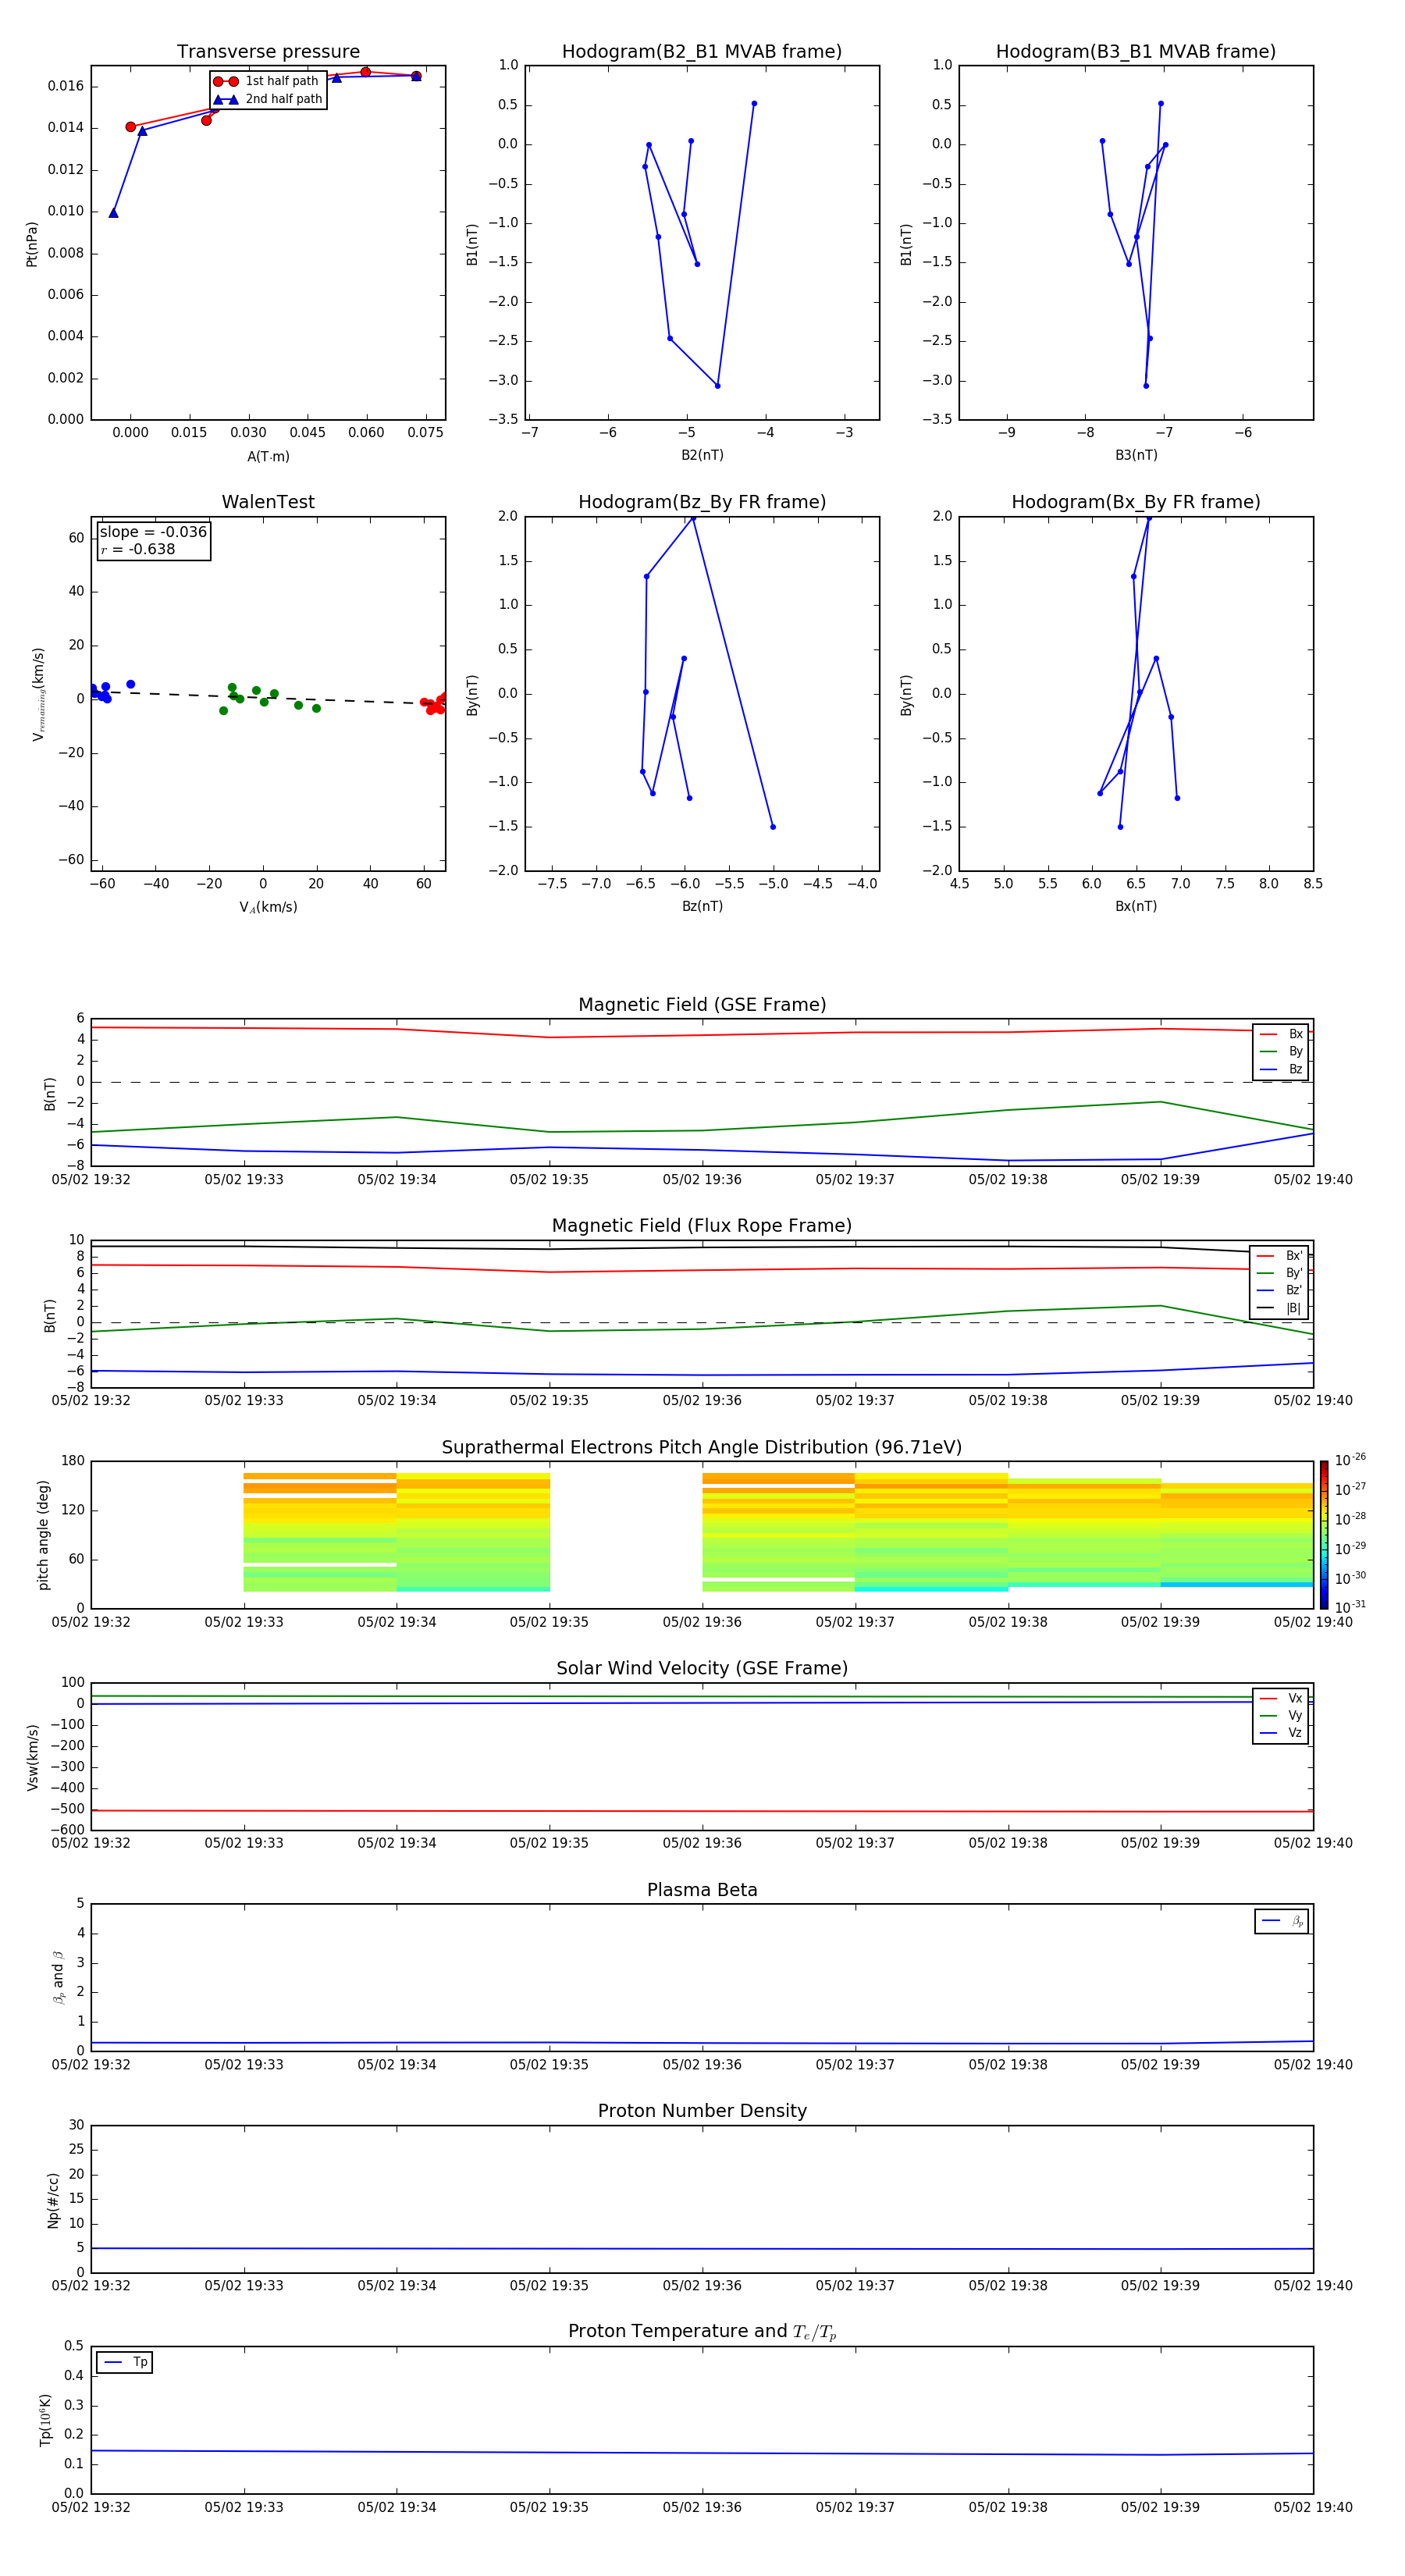Screen dimensions: 1405x2576
Task: Click the 'Np(#/cc)' axis label
Action: point(53,2200)
